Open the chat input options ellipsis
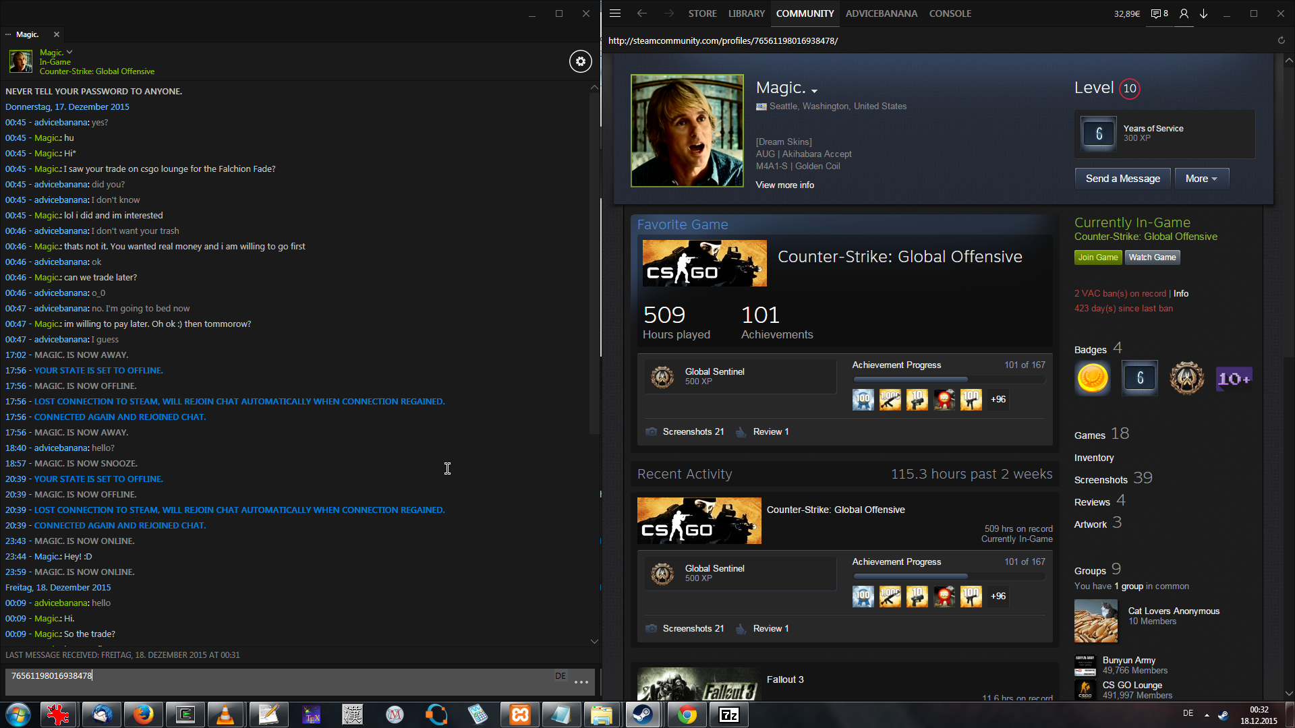This screenshot has width=1295, height=728. click(x=581, y=682)
